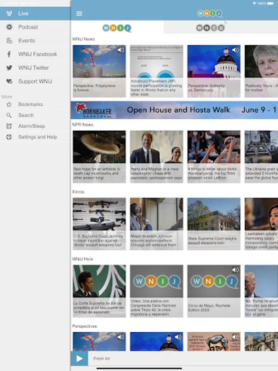
Task: Open Video: Una platica con Delia Ramirez
Action: (x=157, y=291)
